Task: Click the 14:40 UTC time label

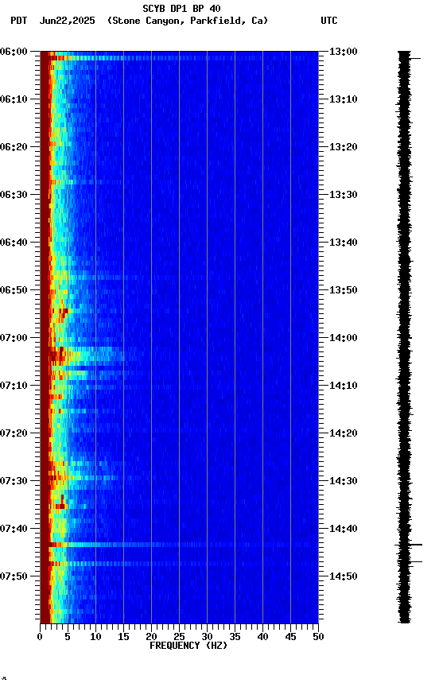Action: click(343, 529)
